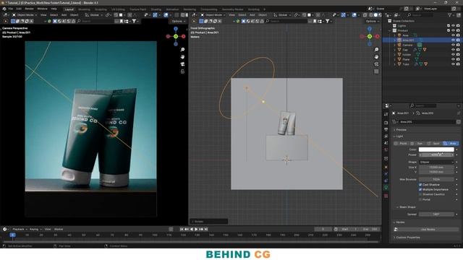Toggle camera view icon in right viewport

click(x=376, y=64)
